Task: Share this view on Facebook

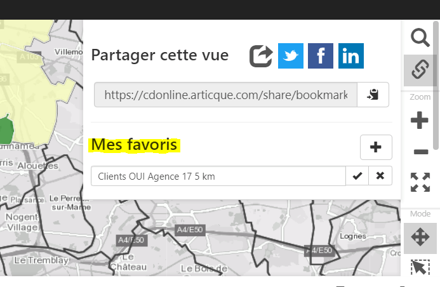Action: (321, 56)
